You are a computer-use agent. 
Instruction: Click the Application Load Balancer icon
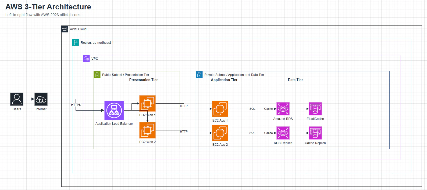coord(114,110)
